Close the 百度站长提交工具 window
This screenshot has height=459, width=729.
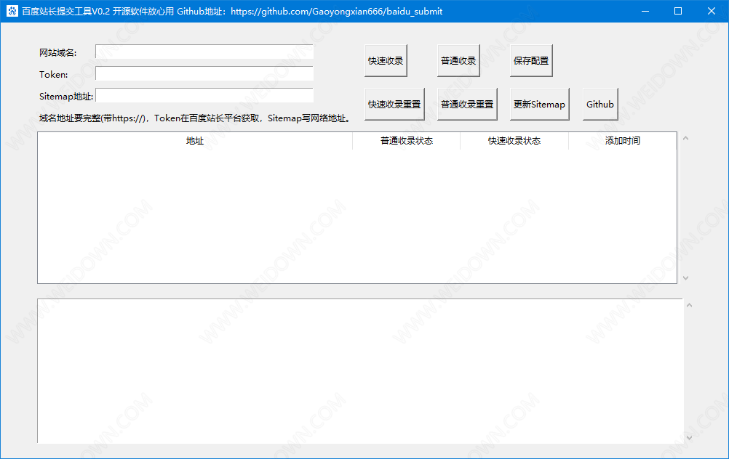(x=712, y=11)
